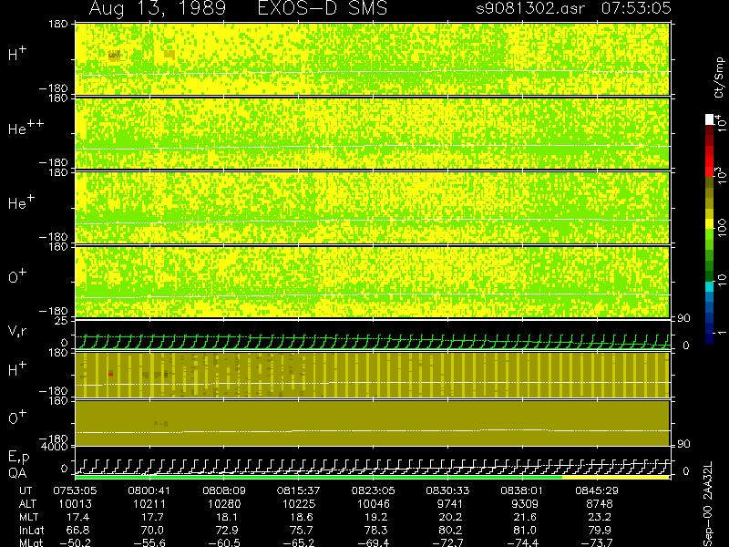Click altitude value '9741'
Image resolution: width=729 pixels, height=547 pixels.
pos(450,504)
